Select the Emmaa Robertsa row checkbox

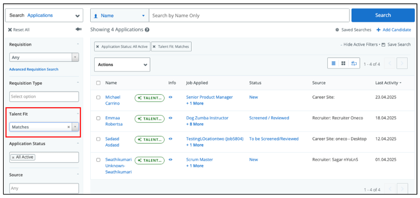(x=98, y=118)
